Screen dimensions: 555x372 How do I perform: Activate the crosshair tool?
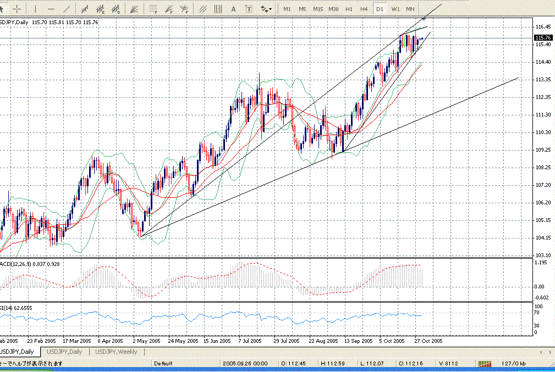[x=18, y=9]
